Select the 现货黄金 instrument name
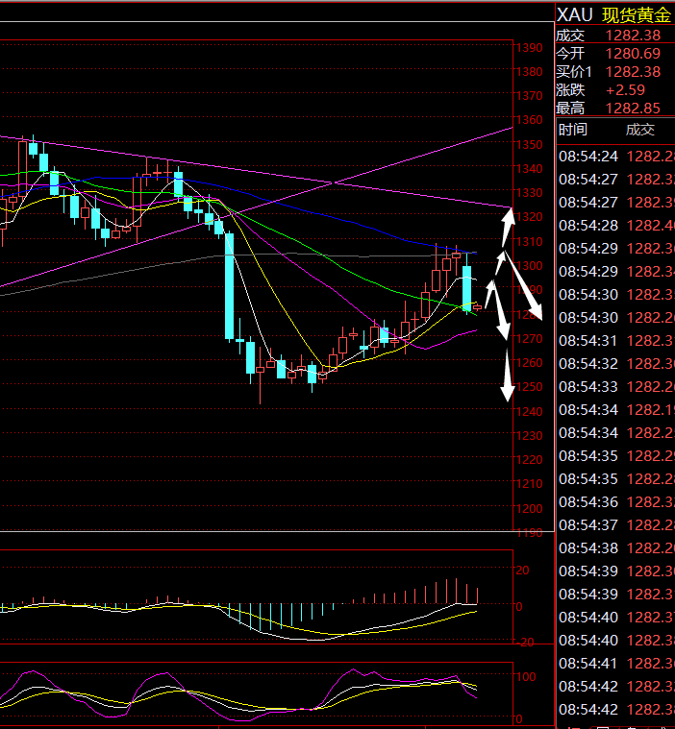Screen dimensions: 675x729 coord(637,14)
